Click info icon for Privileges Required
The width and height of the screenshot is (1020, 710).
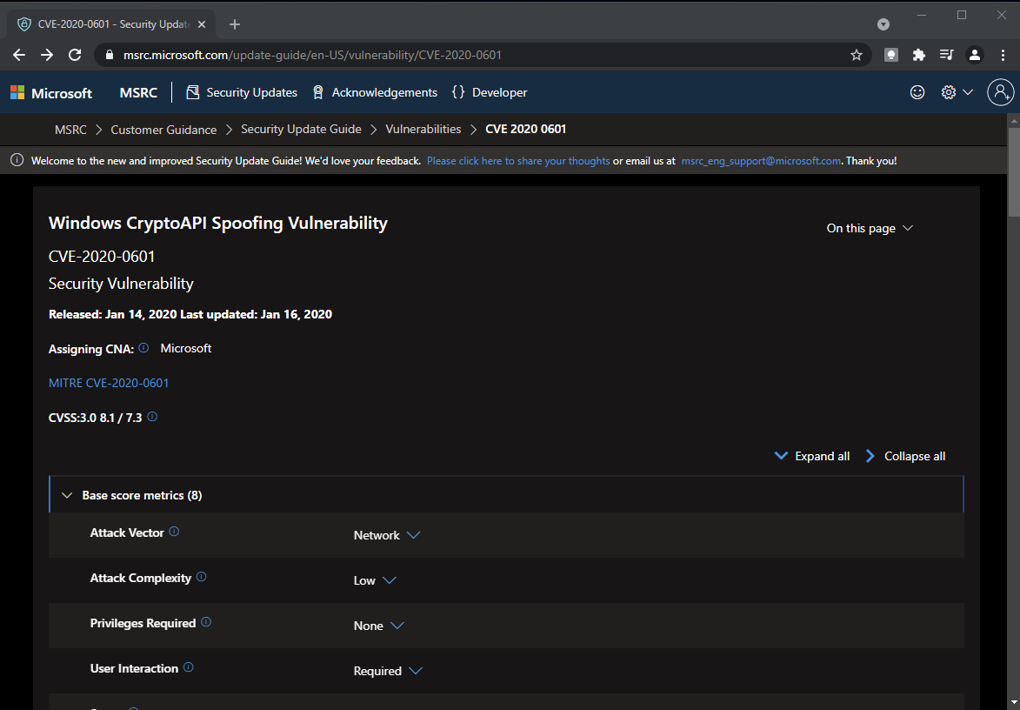point(205,622)
